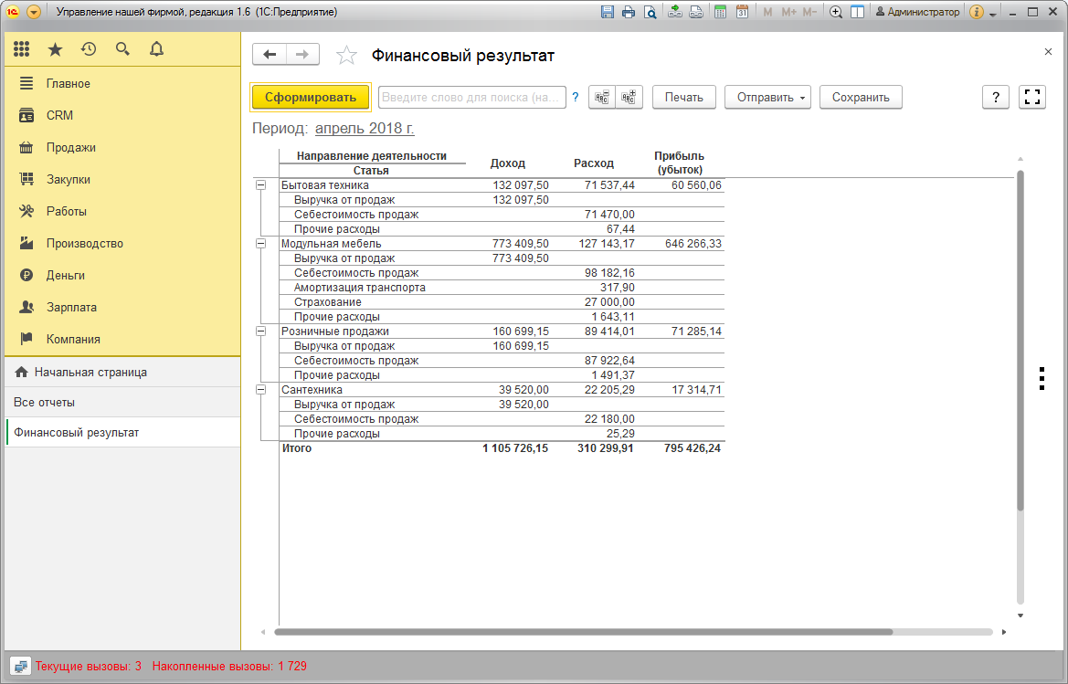Open the main menu dropdown arrow beside the 1C logo
The image size is (1068, 684).
pyautogui.click(x=34, y=12)
